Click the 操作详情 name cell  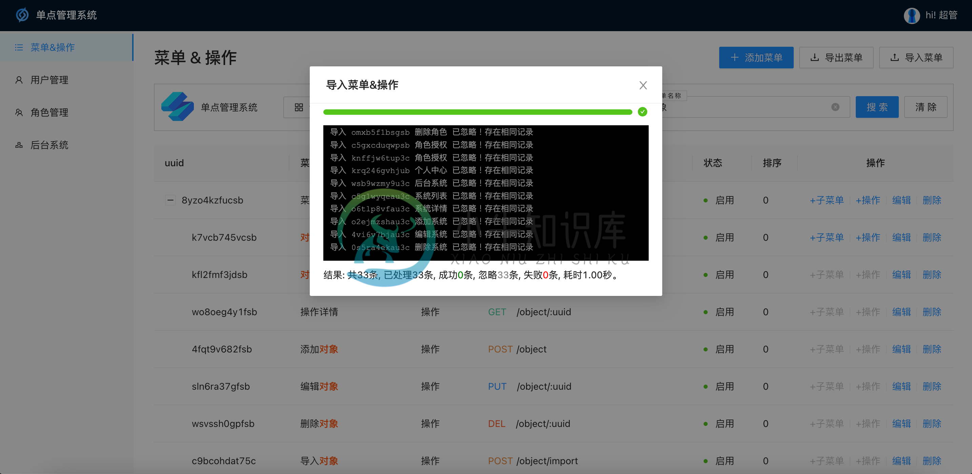click(x=319, y=312)
